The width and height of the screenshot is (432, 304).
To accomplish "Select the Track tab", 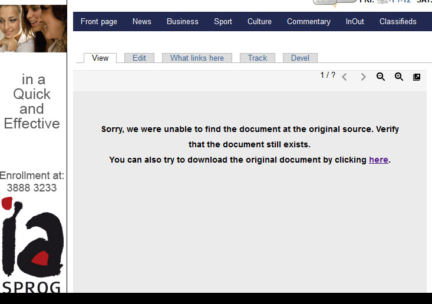I will click(x=257, y=58).
